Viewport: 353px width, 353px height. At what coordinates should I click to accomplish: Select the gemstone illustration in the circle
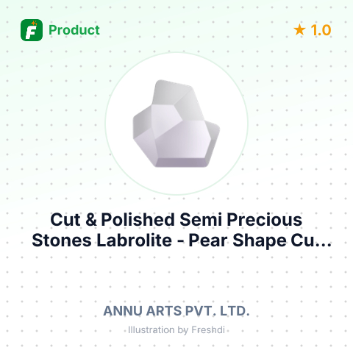click(x=176, y=124)
